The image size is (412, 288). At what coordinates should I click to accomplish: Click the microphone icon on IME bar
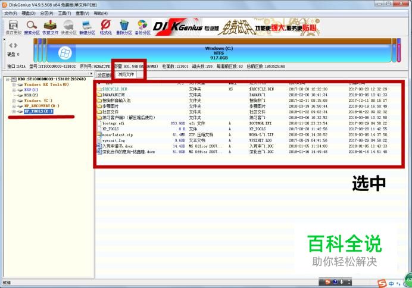point(342,281)
